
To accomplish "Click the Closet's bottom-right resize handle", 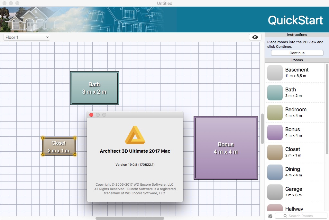I will coord(75,155).
